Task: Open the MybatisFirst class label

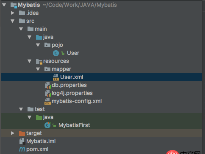Action: click(x=75, y=125)
